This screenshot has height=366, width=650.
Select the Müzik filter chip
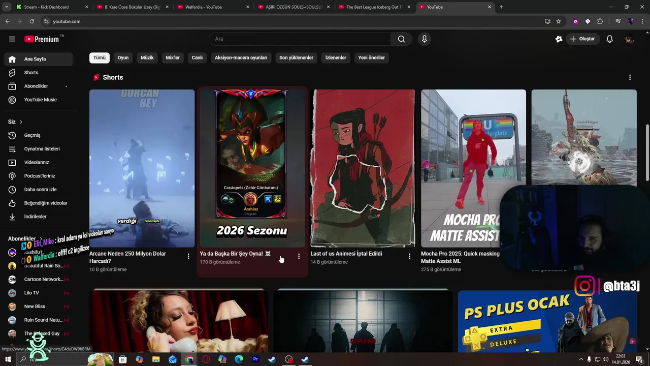pos(147,57)
